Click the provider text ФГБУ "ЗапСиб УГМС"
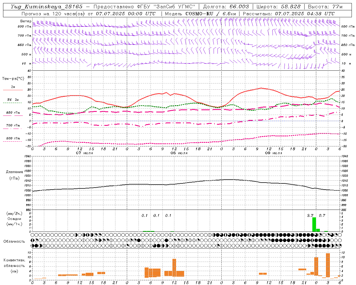 pos(167,7)
